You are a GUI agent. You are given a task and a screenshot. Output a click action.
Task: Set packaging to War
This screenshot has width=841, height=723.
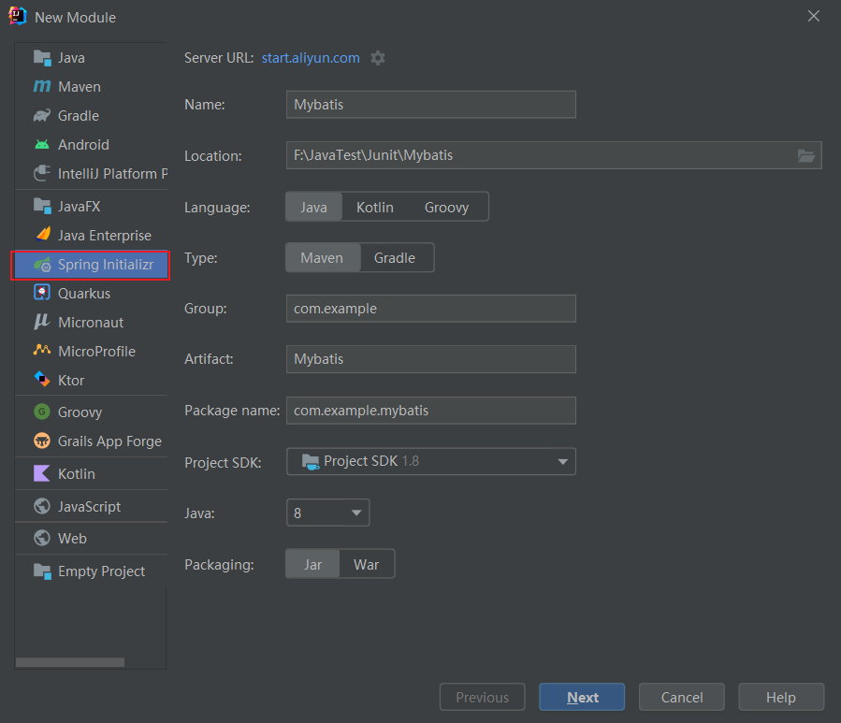(x=366, y=564)
